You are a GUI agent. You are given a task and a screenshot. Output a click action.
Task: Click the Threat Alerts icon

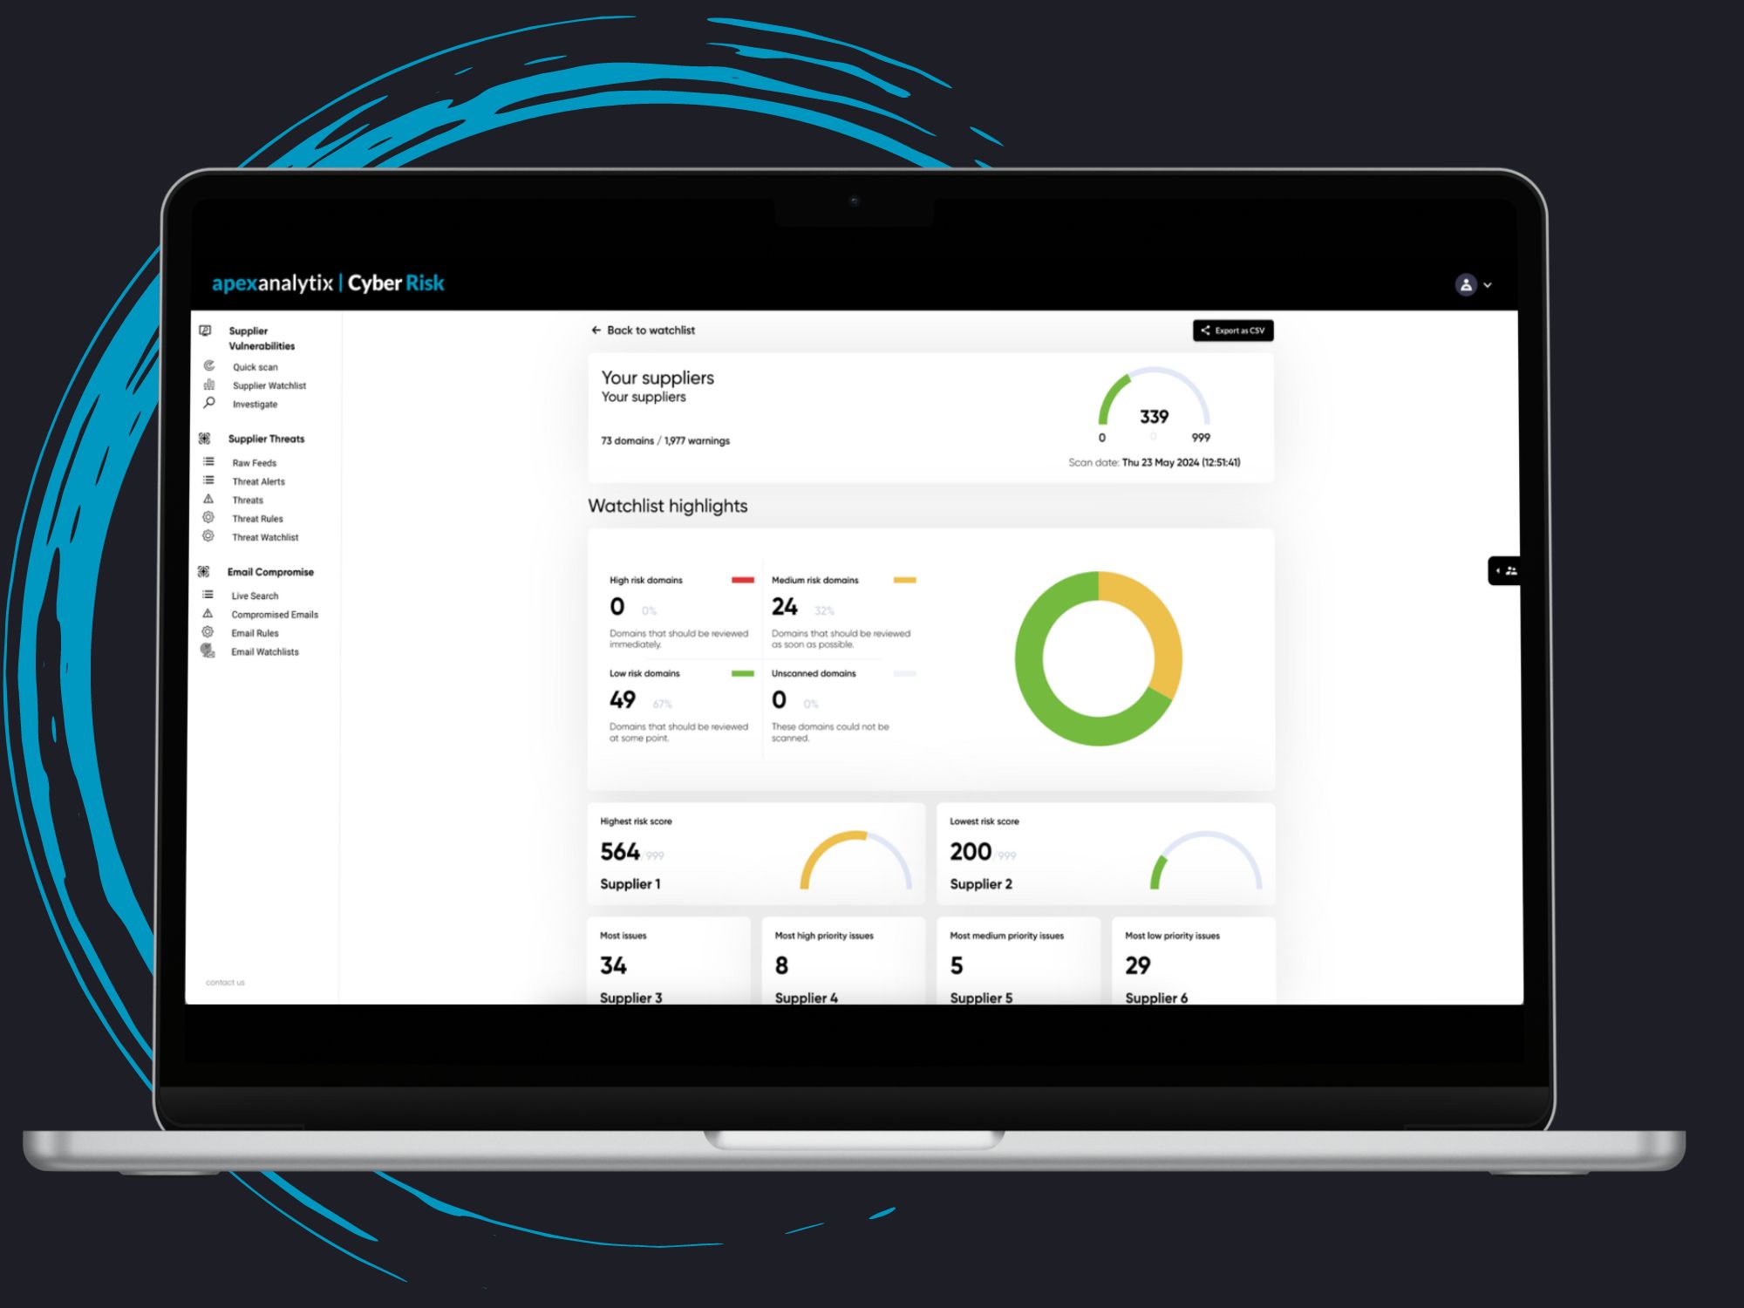click(x=210, y=480)
